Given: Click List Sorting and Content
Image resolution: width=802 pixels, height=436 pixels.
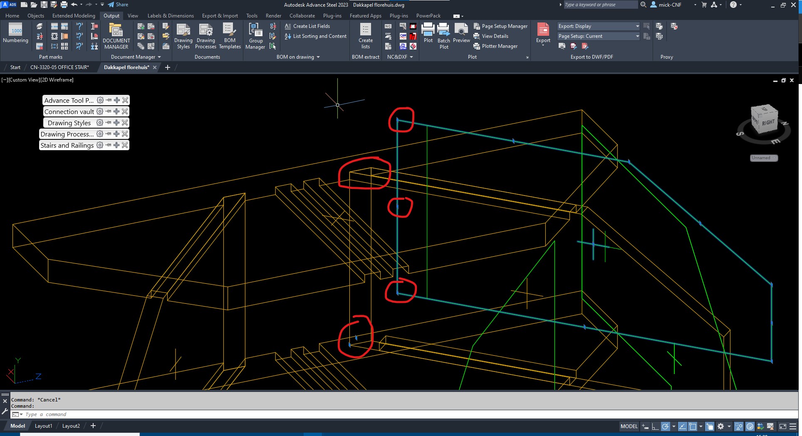Looking at the screenshot, I should point(315,36).
